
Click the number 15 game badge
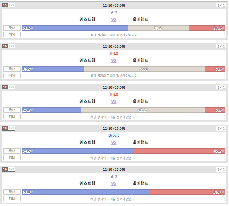coord(5,5)
